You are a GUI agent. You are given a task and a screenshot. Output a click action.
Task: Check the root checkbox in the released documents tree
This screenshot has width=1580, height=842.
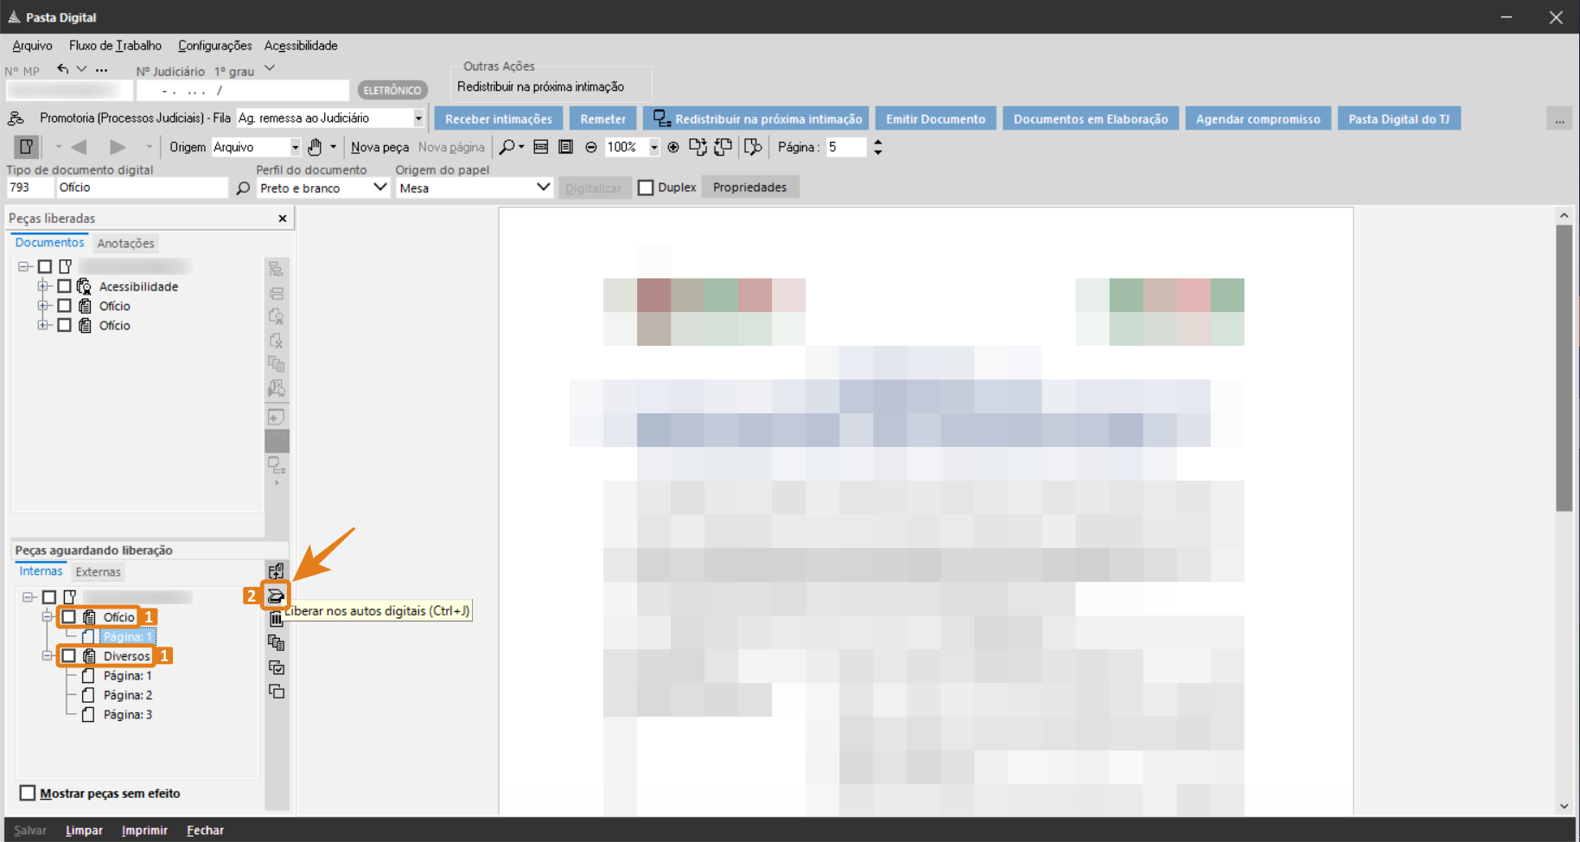click(x=45, y=267)
